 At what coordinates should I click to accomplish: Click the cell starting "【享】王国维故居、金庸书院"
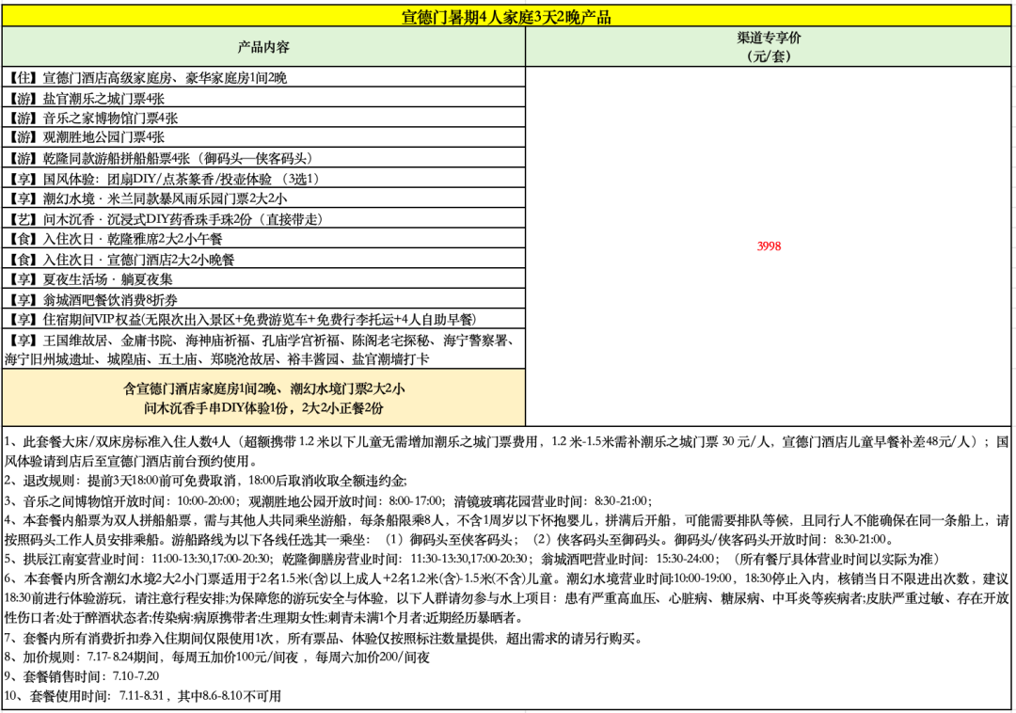click(x=263, y=349)
